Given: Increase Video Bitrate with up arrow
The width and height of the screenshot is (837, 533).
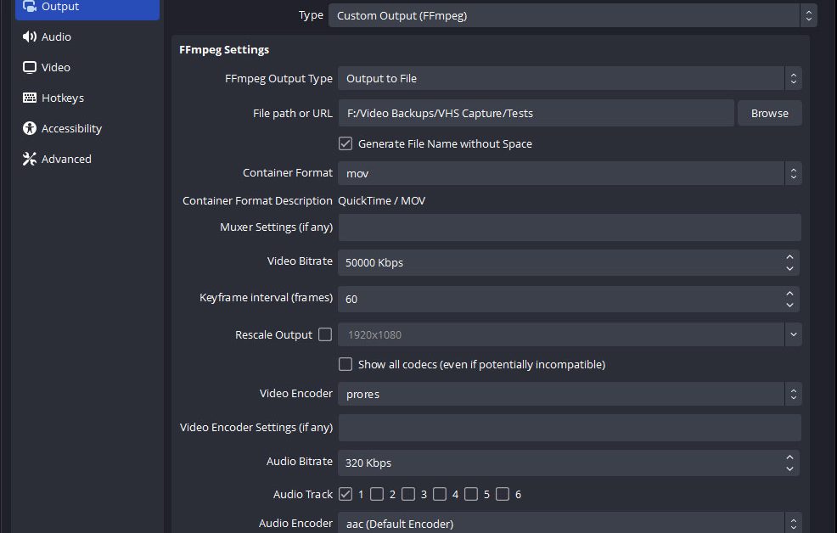Looking at the screenshot, I should click(x=789, y=256).
